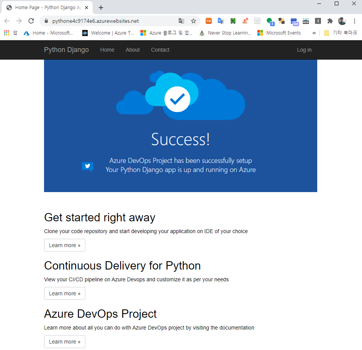This screenshot has height=350, width=362.
Task: Select the Home Page - Python Django tab
Action: pyautogui.click(x=47, y=8)
